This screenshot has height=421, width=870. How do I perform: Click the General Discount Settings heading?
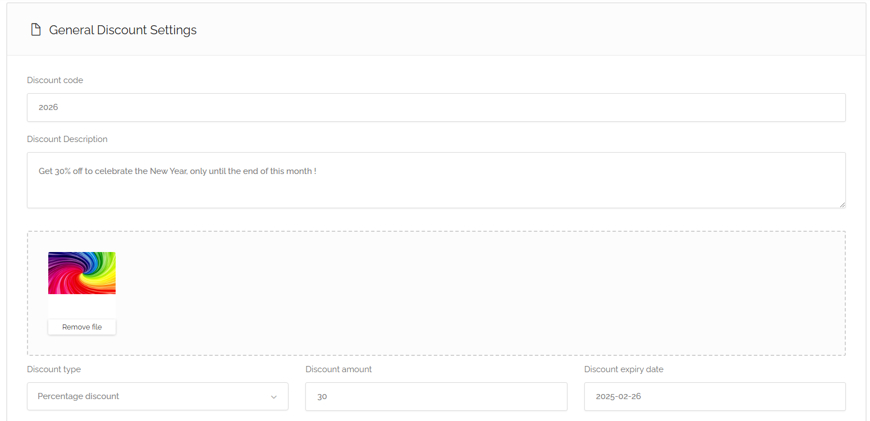point(123,30)
